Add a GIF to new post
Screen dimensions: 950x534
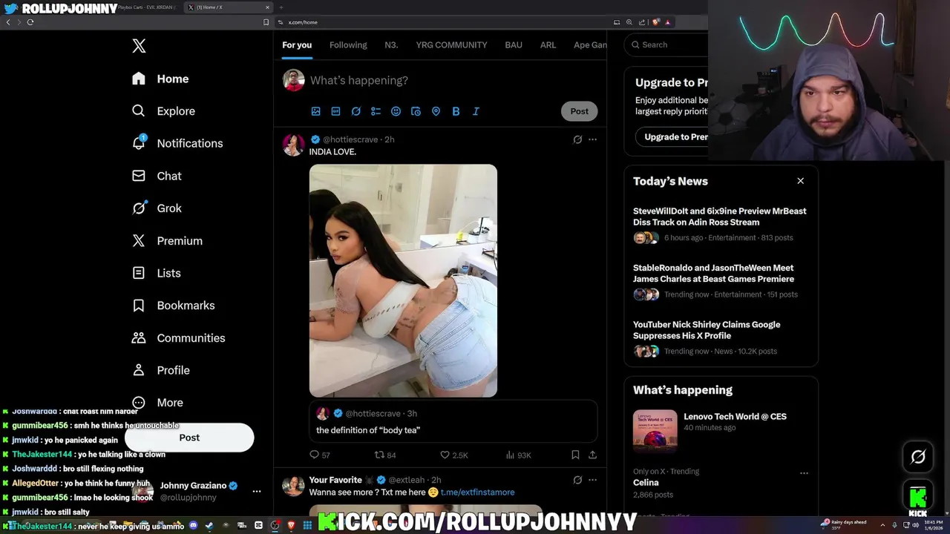(335, 111)
